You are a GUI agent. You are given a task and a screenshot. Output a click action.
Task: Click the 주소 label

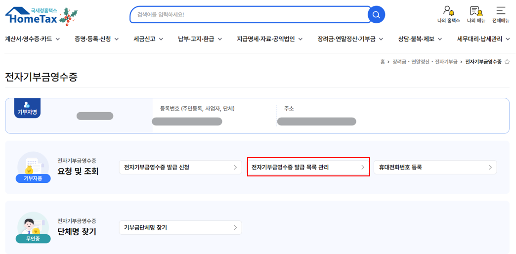(289, 109)
